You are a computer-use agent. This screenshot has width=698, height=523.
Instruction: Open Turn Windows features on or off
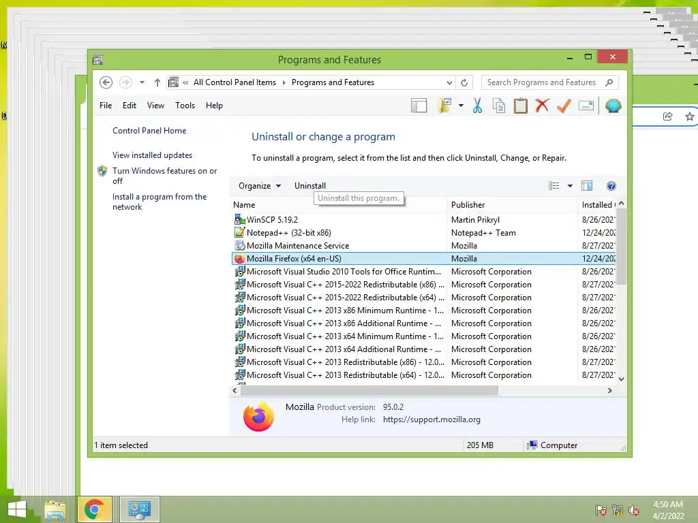click(x=164, y=176)
